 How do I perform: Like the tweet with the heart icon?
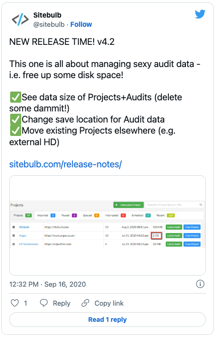(15, 303)
